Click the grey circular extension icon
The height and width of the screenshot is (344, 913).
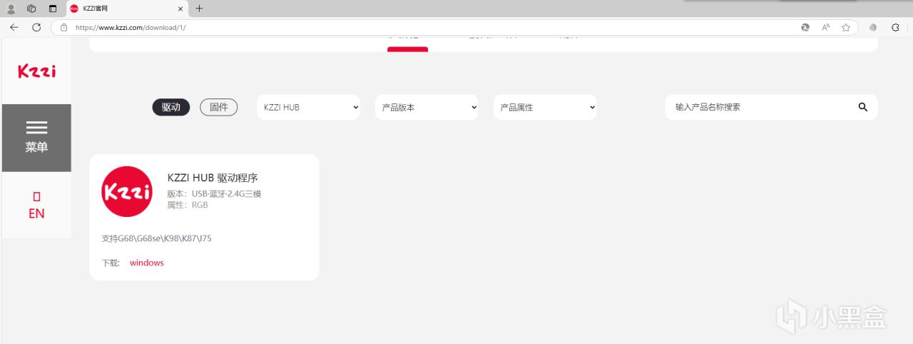point(873,27)
